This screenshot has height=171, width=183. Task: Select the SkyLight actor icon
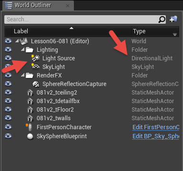tap(35, 66)
